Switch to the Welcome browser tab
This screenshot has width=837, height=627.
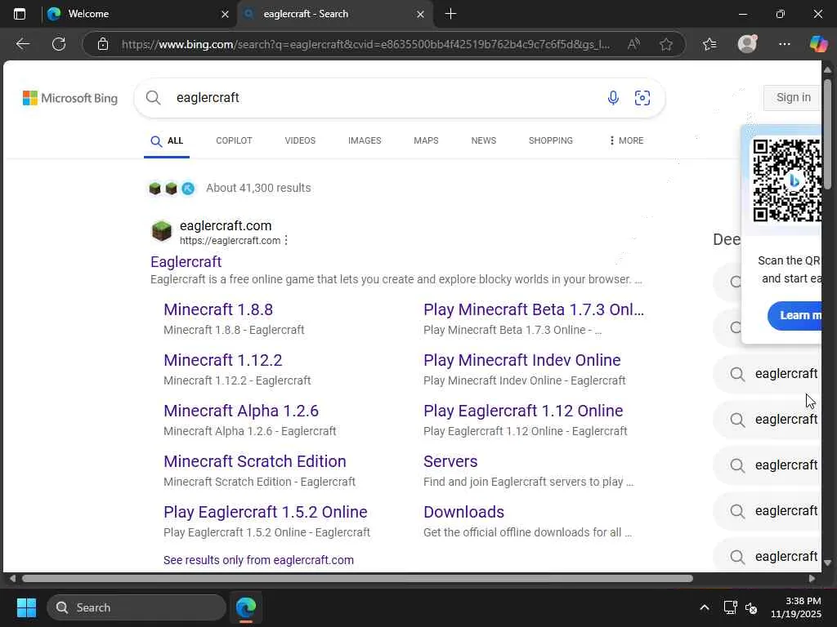pyautogui.click(x=137, y=14)
